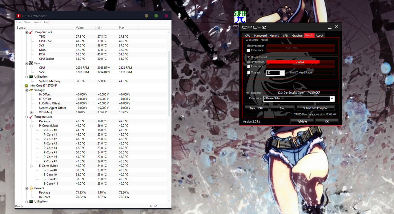
Task: Click the Min column header
Action: (107, 27)
